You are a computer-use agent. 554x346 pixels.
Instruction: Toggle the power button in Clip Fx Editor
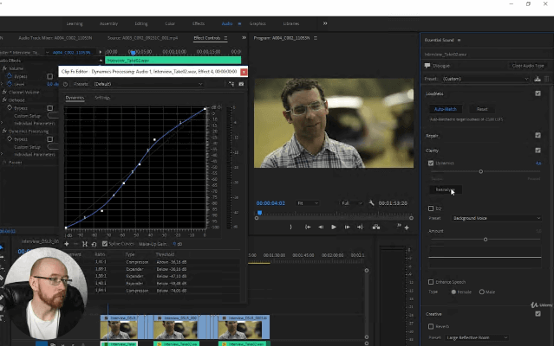pyautogui.click(x=65, y=84)
